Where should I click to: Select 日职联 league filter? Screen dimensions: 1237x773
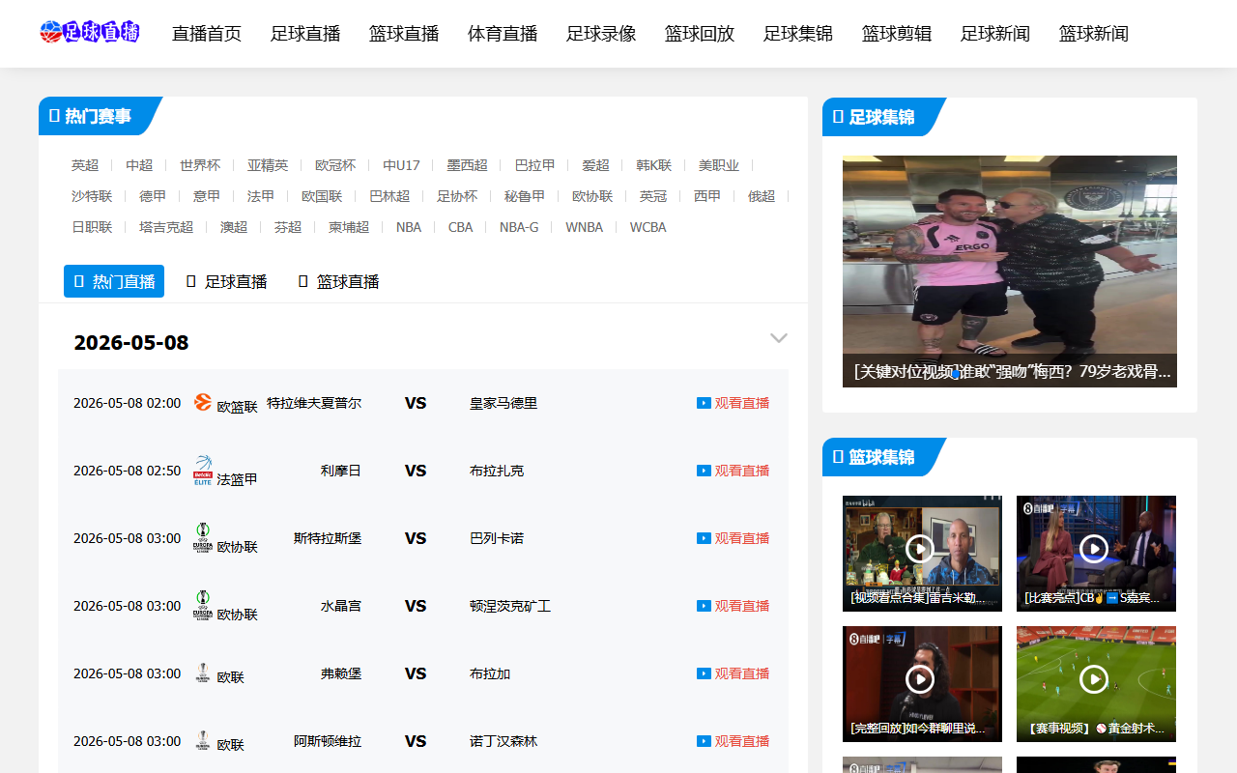pos(92,227)
